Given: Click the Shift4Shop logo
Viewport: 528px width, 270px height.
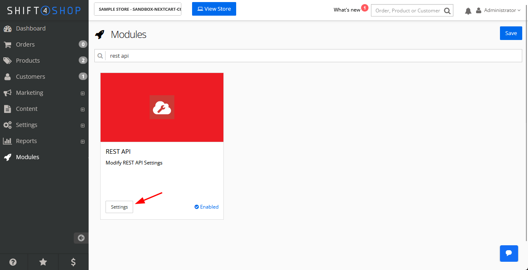Looking at the screenshot, I should (x=44, y=10).
